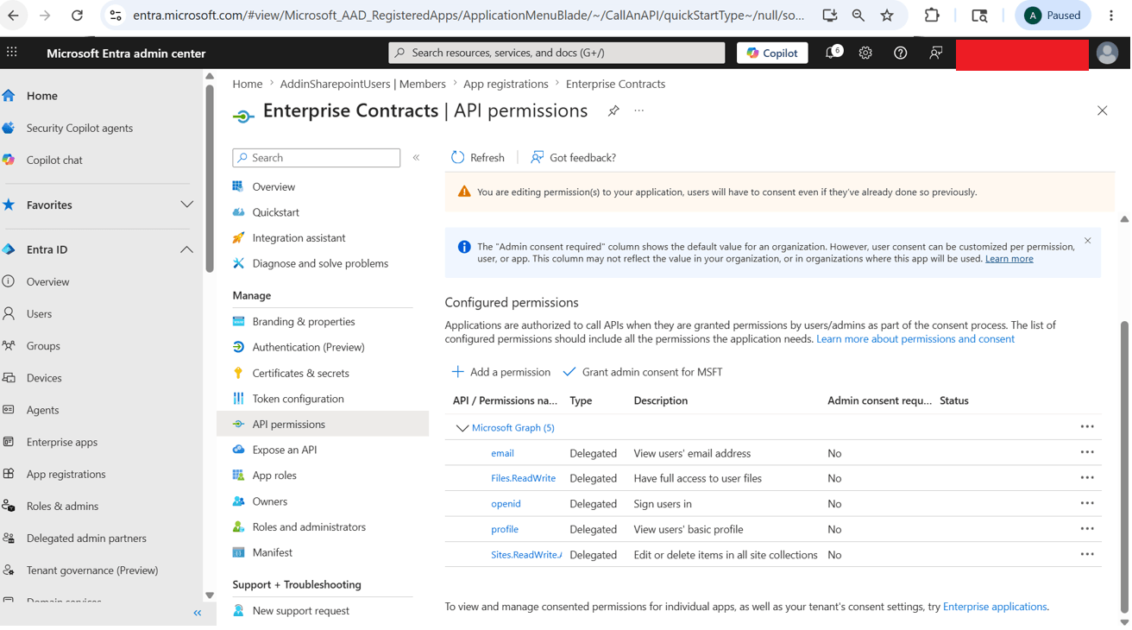Click Learn more in the info banner

pyautogui.click(x=1009, y=259)
